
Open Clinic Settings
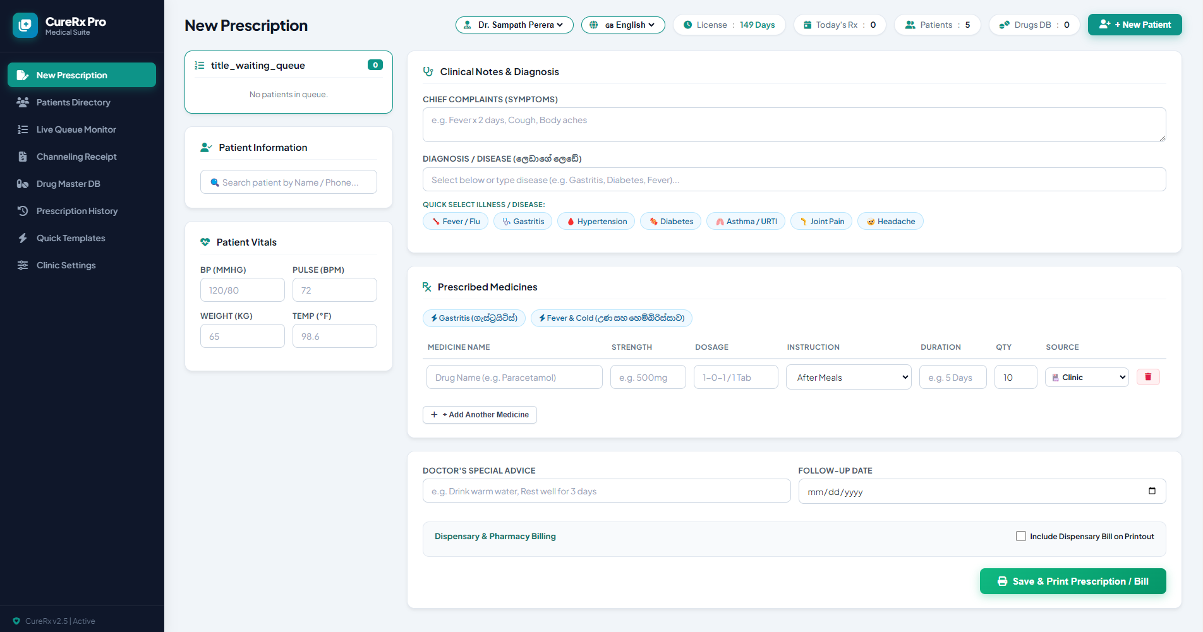pyautogui.click(x=82, y=265)
